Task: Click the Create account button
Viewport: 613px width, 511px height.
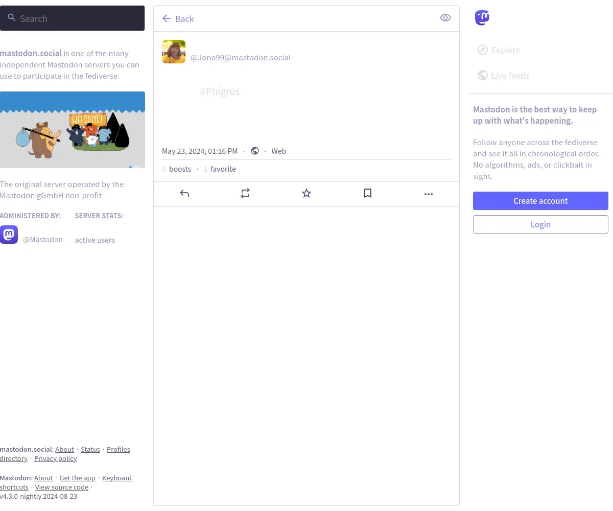Action: click(x=540, y=201)
